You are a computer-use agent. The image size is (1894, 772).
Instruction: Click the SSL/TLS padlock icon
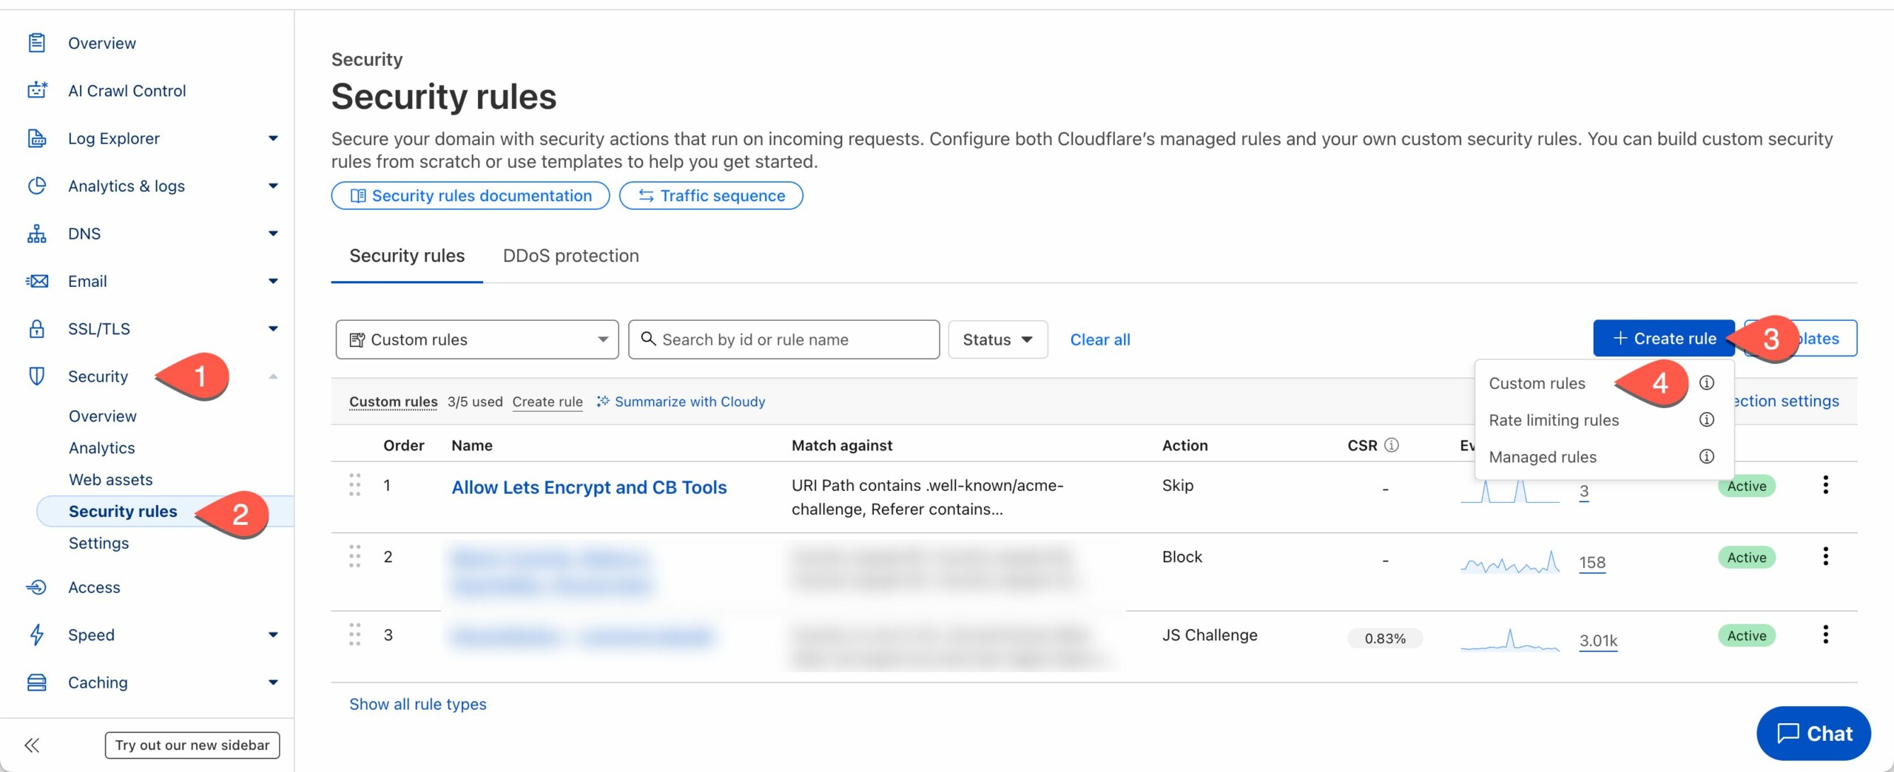pos(37,329)
